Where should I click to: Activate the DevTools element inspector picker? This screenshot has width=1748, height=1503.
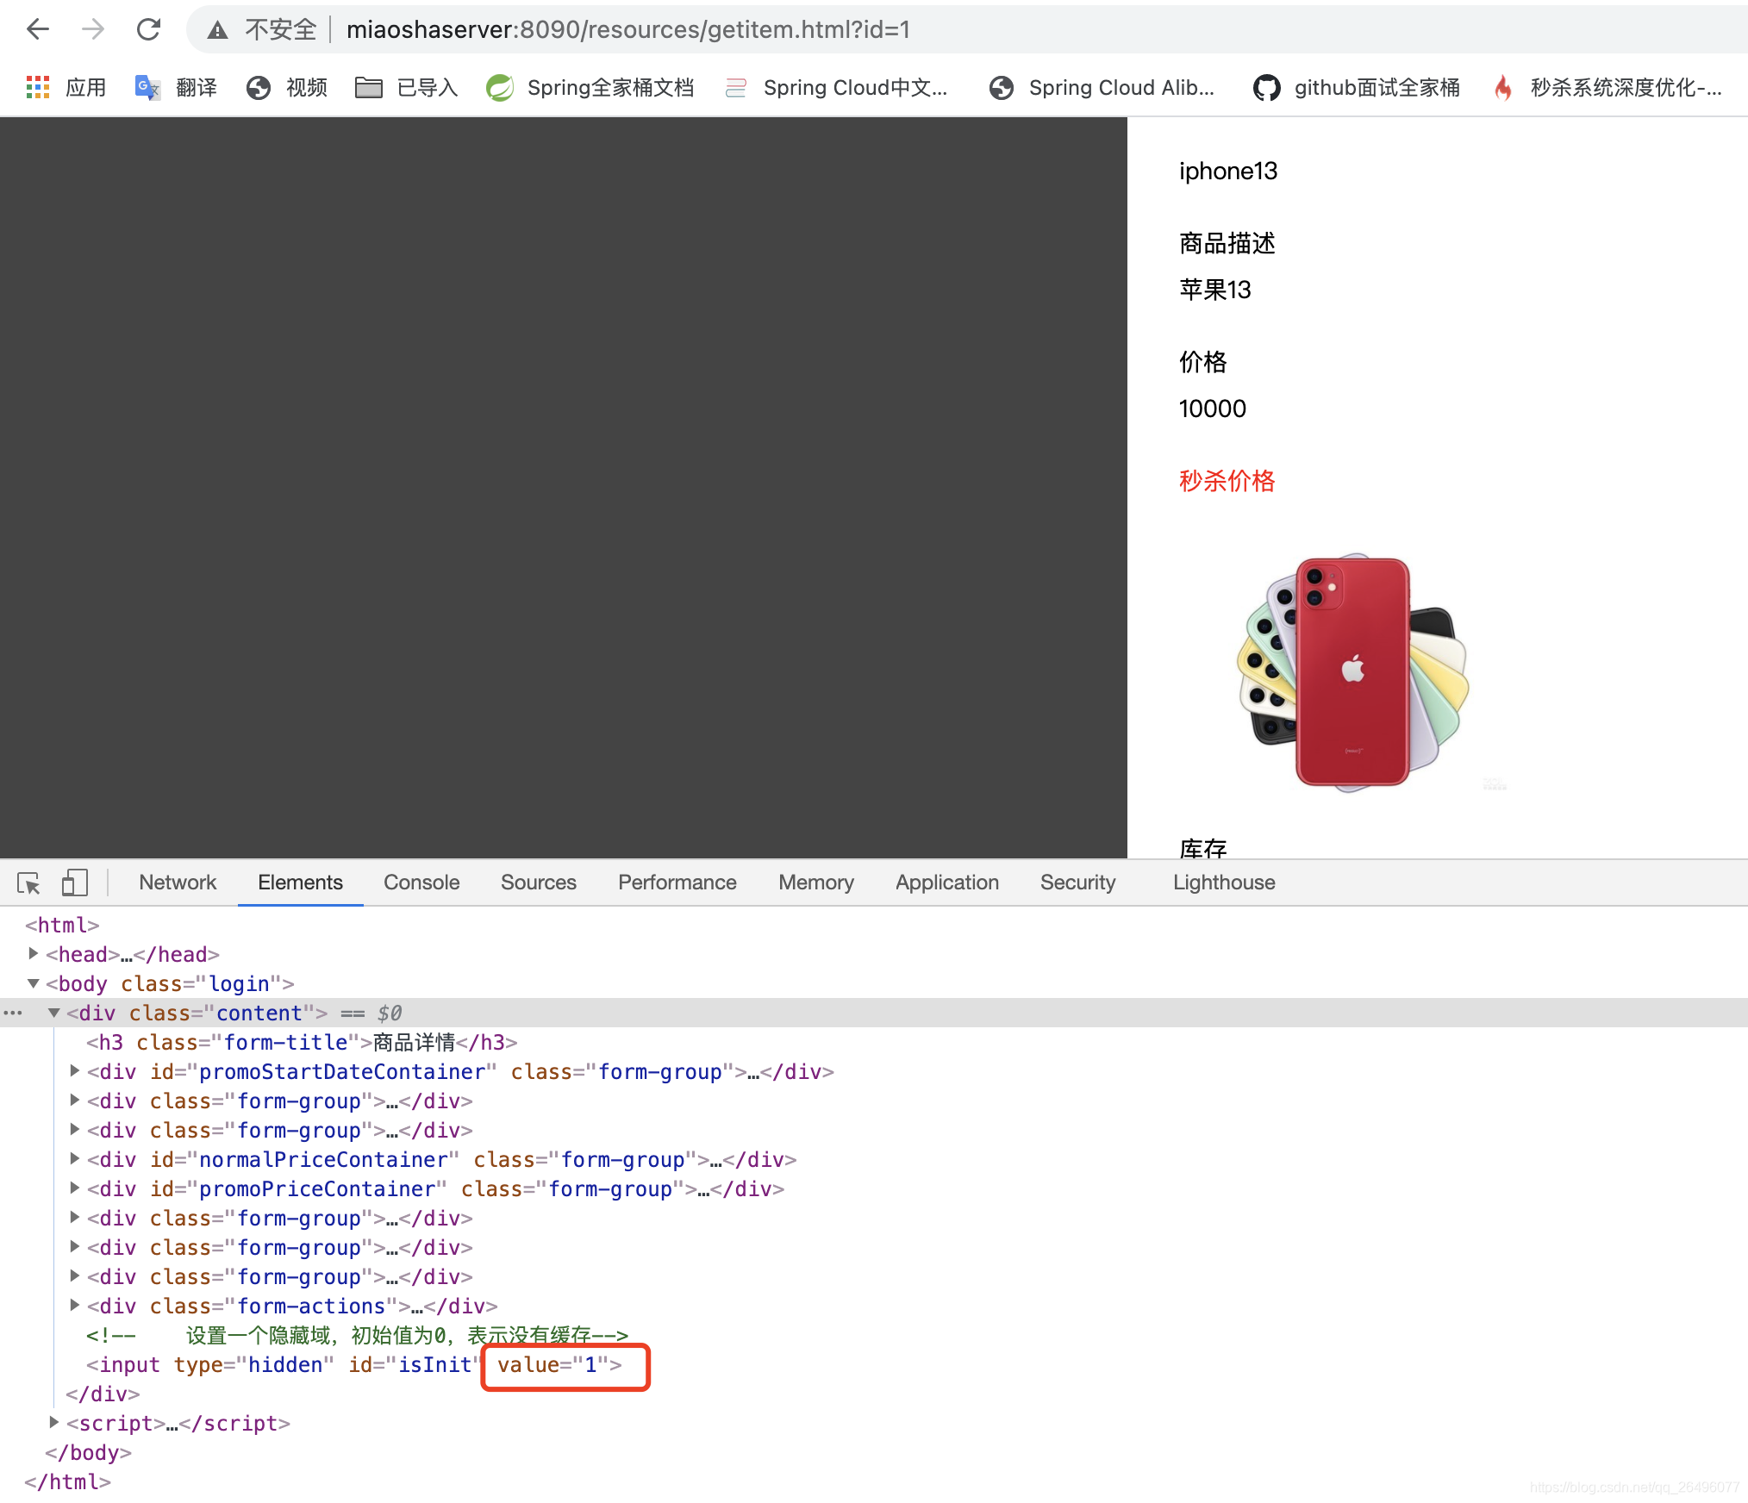coord(28,882)
